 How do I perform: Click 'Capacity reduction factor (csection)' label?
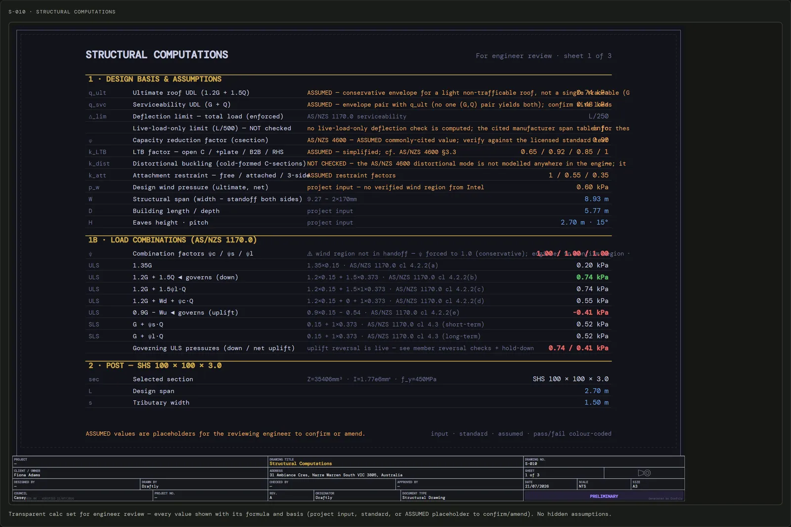click(x=200, y=140)
